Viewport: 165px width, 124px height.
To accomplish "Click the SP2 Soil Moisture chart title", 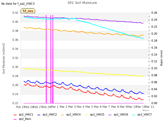I will (82, 3).
